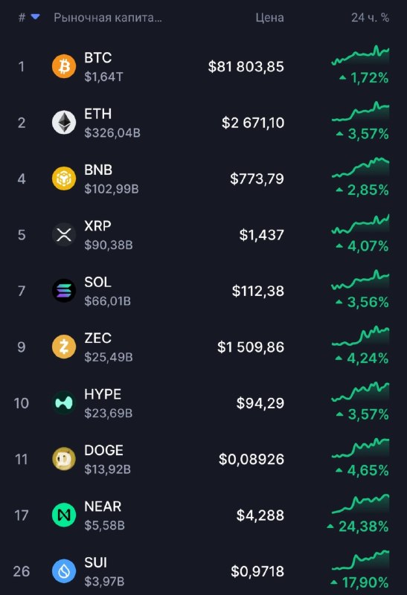Viewport: 407px width, 595px height.
Task: Open NEAR row showing 24,38% gain
Action: coord(204,515)
